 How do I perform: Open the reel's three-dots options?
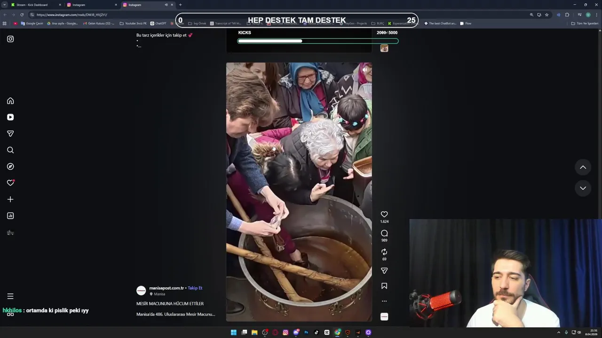tap(384, 301)
